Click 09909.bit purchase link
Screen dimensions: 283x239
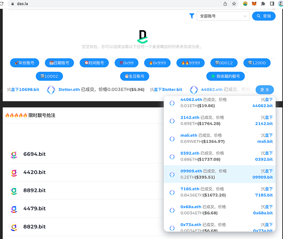(262, 177)
